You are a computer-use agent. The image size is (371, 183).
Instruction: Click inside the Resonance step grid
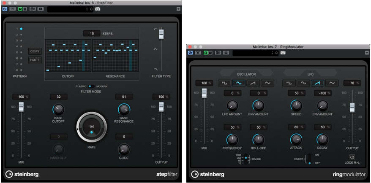pyautogui.click(x=115, y=56)
